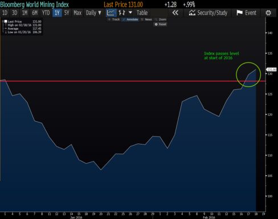Click the High on 02/18/16 legend row
278x219 pixels.
(23, 25)
